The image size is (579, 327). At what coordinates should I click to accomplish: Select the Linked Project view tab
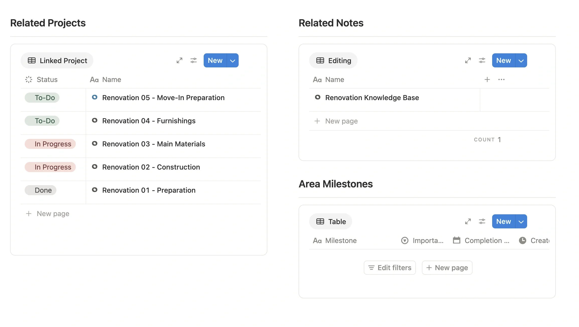(x=57, y=60)
